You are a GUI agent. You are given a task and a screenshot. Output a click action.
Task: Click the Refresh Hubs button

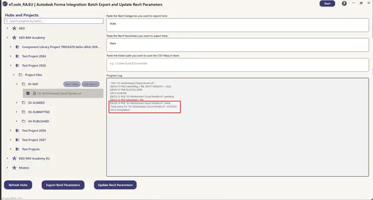click(18, 185)
